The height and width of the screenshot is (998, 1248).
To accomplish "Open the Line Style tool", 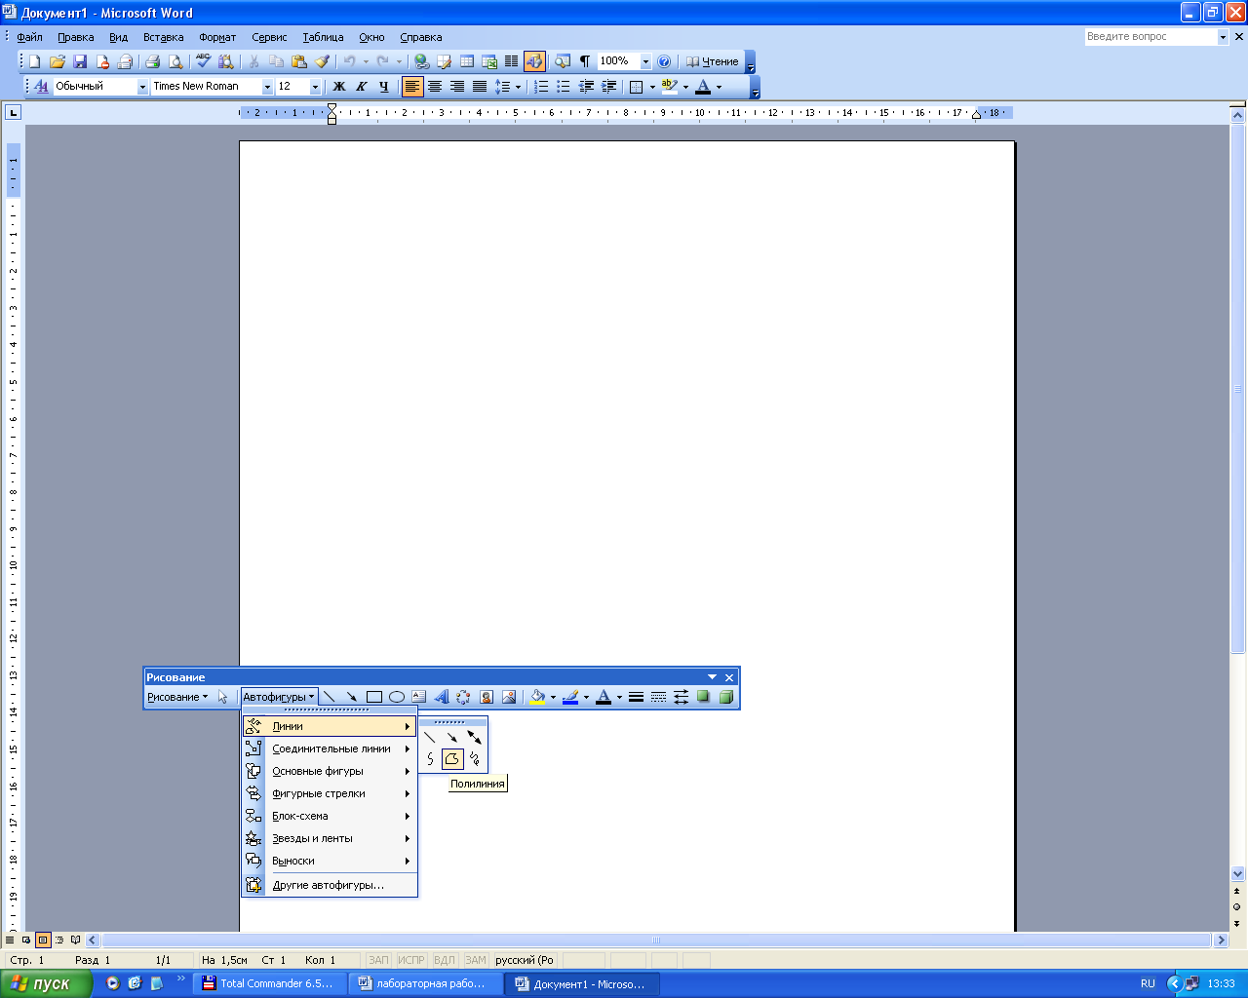I will coord(636,697).
